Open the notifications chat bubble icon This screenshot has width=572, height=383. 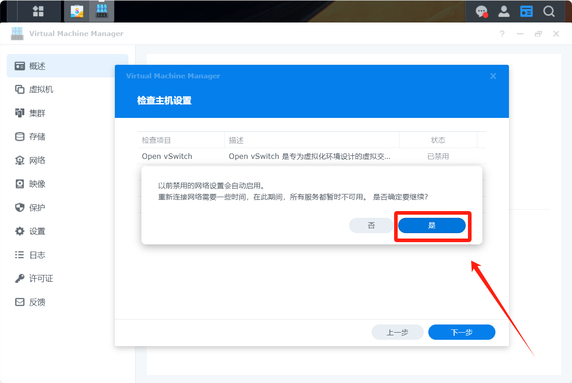481,11
